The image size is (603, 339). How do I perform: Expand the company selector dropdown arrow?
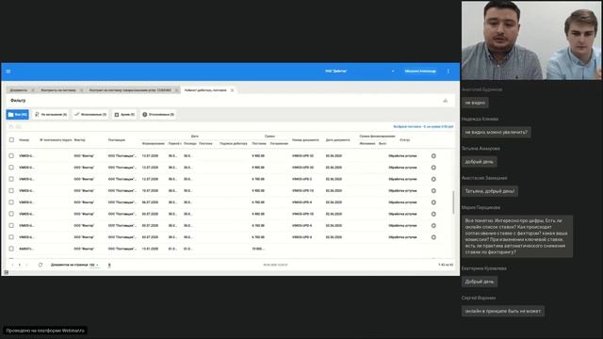point(393,72)
